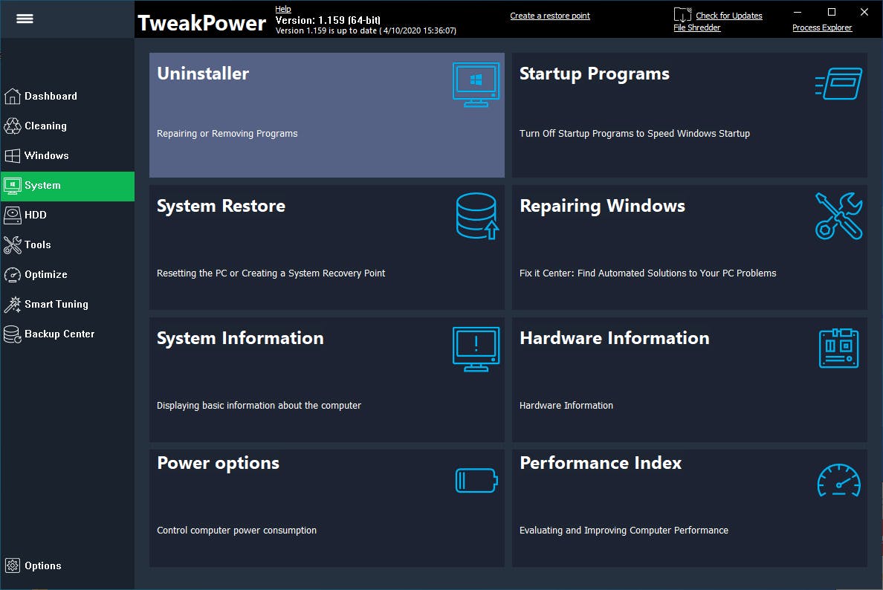Open the System Restore tile title
The image size is (883, 590).
[x=221, y=206]
